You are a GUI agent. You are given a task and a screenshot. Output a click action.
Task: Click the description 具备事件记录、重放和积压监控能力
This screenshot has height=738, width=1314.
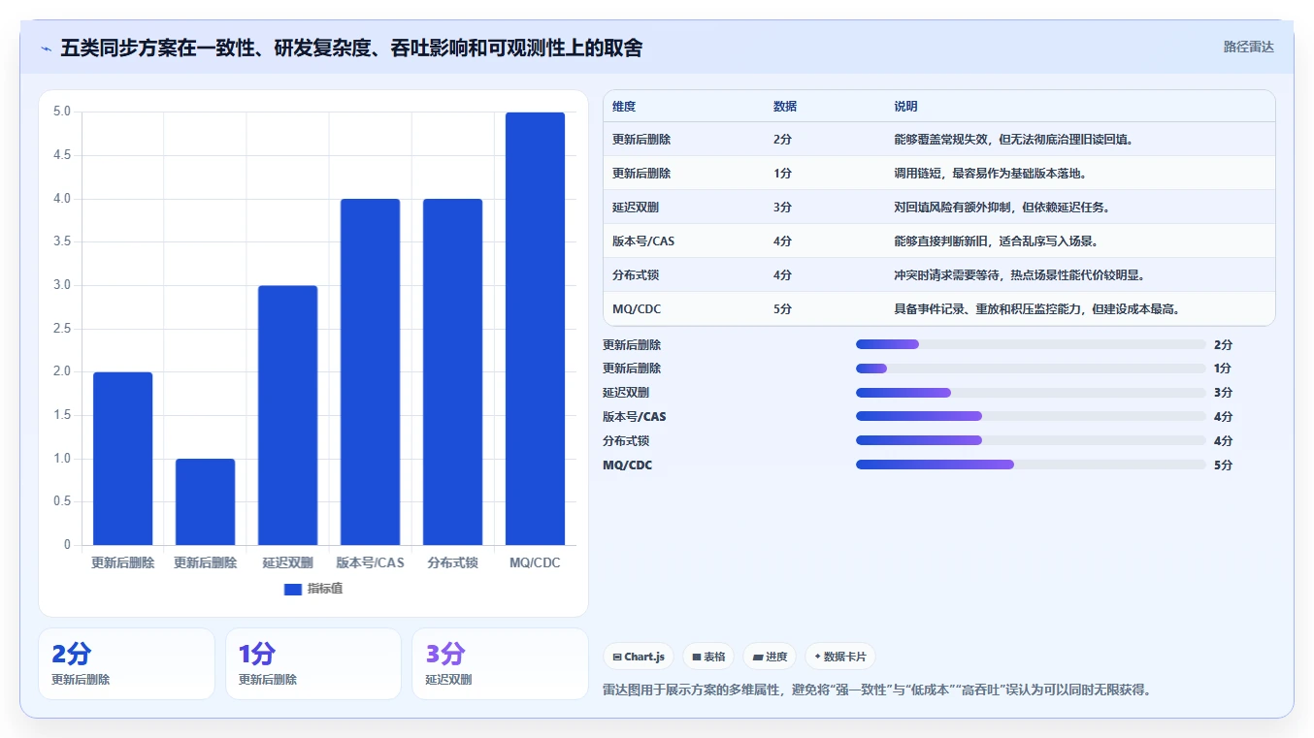click(1036, 309)
